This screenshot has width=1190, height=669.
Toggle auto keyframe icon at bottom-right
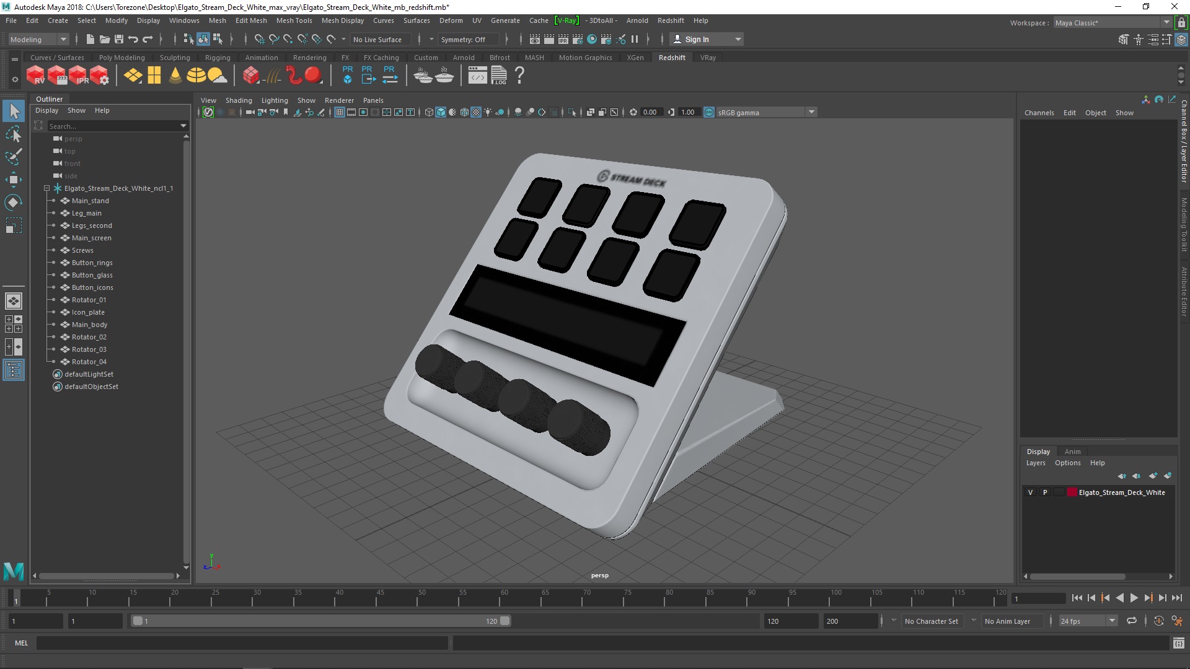point(1159,621)
